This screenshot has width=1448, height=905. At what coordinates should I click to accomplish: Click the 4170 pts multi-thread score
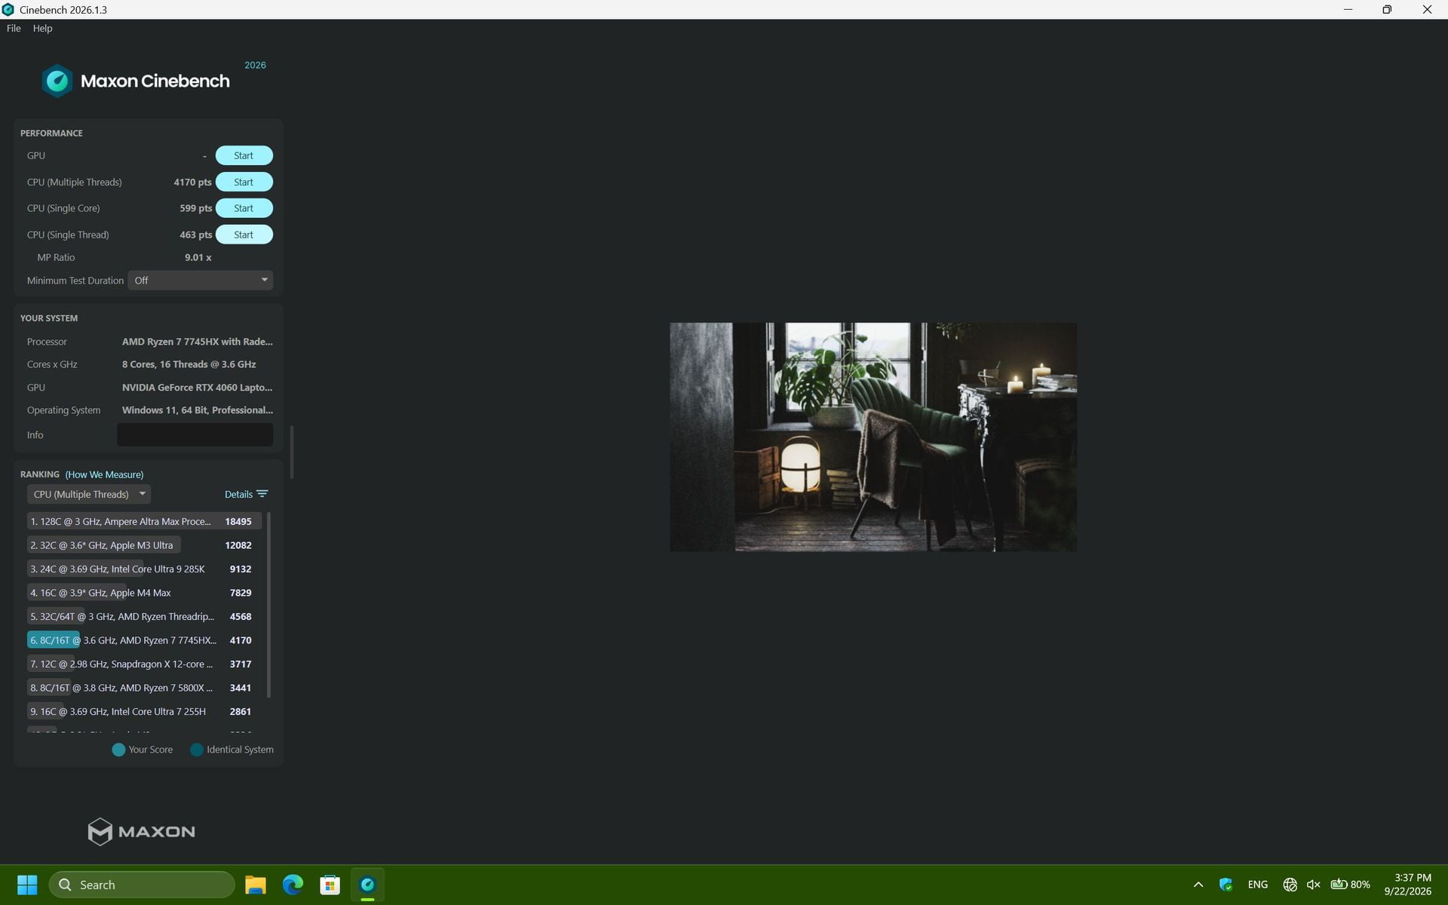pos(192,182)
